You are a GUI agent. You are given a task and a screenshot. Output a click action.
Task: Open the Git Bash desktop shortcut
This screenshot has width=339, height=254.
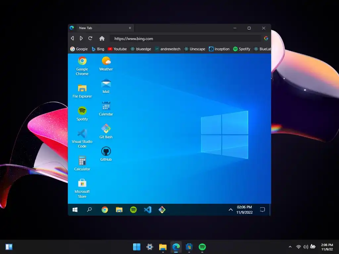click(x=106, y=131)
